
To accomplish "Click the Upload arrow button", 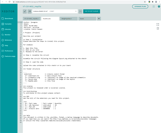I will pos(29,11).
